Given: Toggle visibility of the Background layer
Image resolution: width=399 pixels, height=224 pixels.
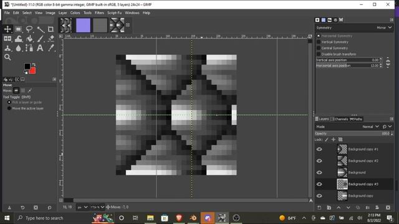Looking at the screenshot, I should pos(319,172).
